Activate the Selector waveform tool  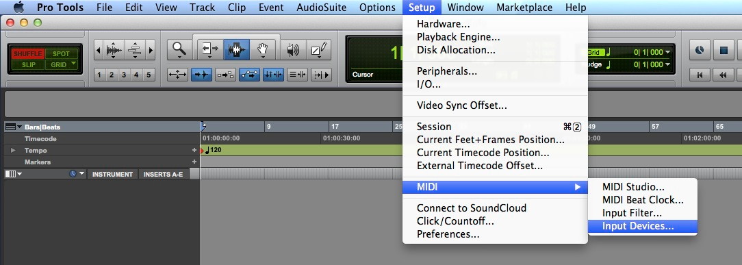(x=237, y=49)
